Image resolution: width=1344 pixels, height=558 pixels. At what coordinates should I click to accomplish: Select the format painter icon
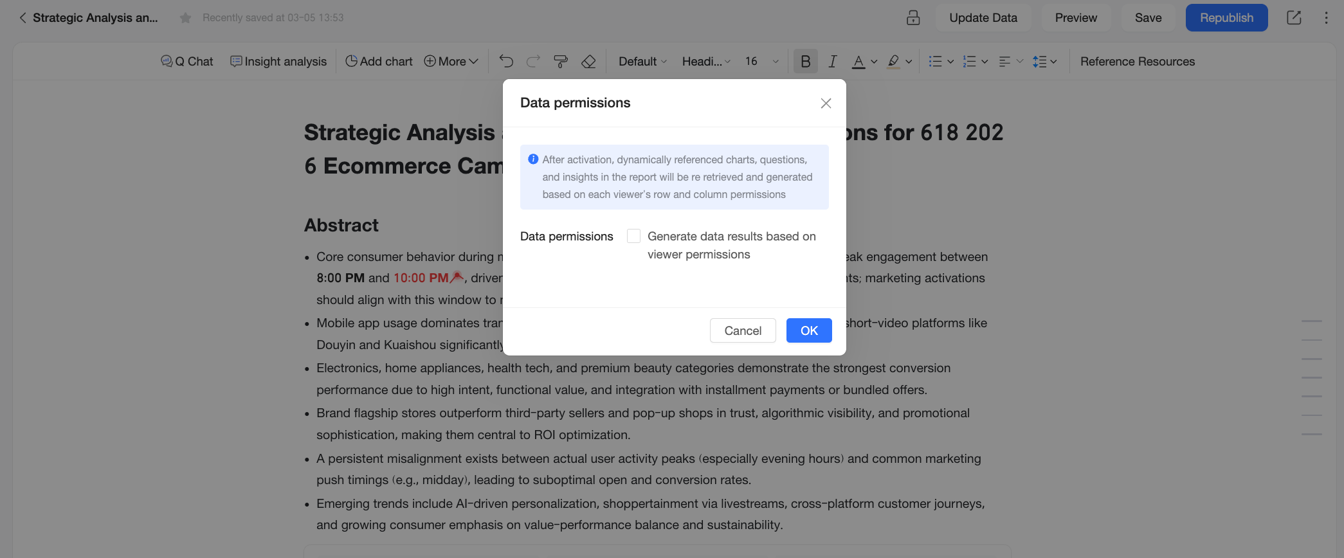561,61
